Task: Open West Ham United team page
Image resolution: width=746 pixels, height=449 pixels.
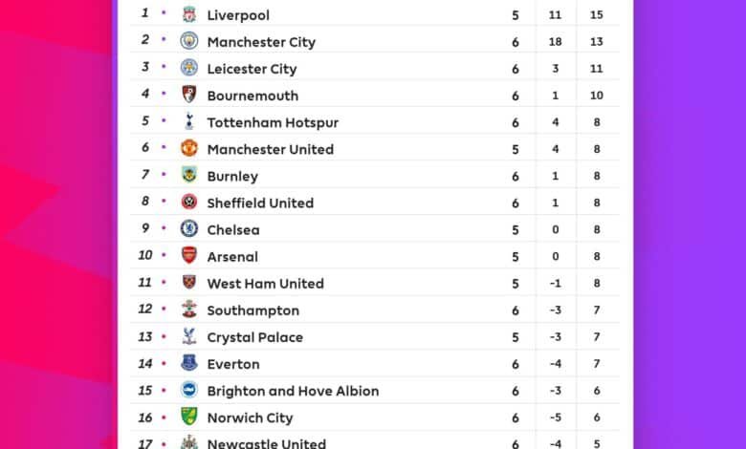Action: click(266, 284)
